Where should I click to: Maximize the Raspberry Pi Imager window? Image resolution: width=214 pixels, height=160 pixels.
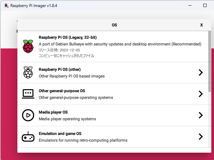pos(205,6)
